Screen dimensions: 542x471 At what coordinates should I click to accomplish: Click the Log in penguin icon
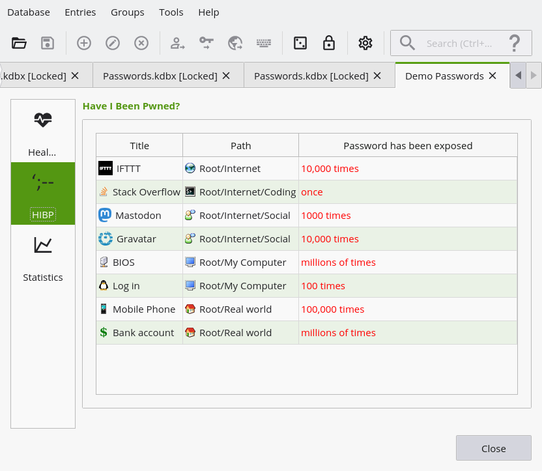(x=104, y=285)
